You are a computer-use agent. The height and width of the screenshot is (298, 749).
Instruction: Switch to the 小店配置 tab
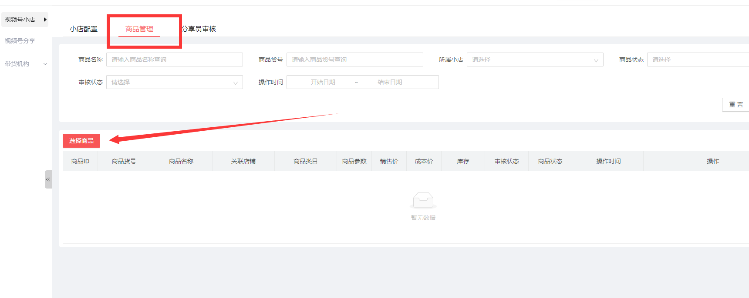[84, 29]
